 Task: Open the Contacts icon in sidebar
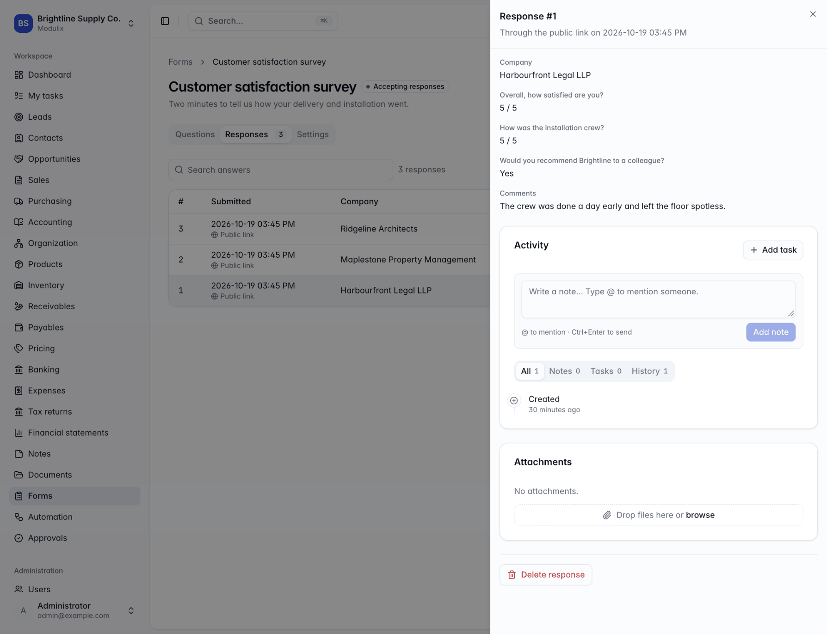point(19,138)
